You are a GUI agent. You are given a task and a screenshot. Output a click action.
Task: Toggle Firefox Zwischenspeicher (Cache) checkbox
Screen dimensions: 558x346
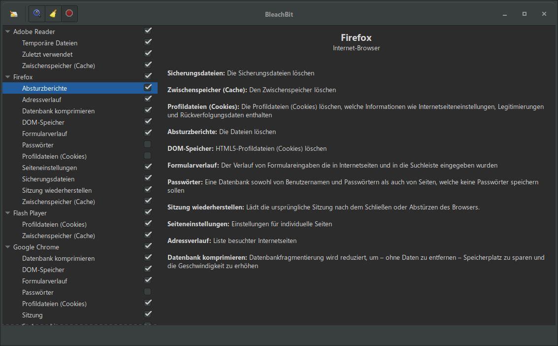(148, 201)
